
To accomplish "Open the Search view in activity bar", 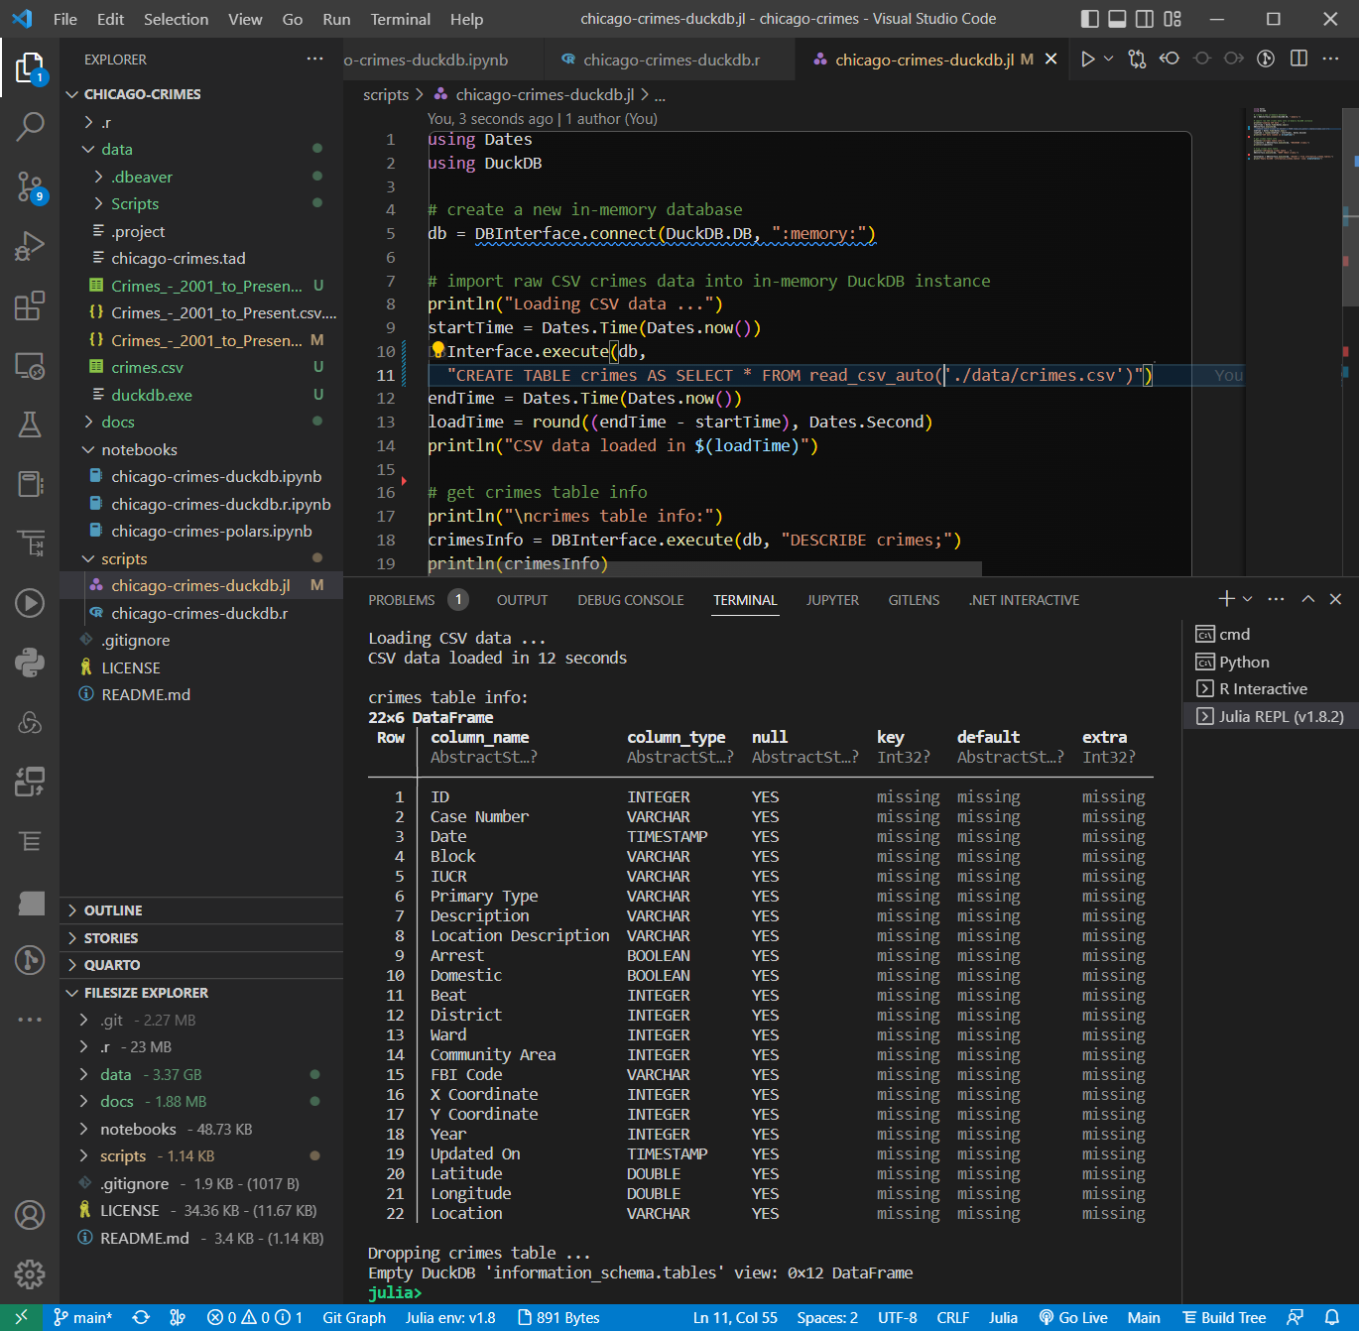I will (x=30, y=126).
